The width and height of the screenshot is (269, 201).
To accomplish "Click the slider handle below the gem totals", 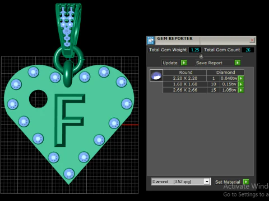I will coord(201,56).
